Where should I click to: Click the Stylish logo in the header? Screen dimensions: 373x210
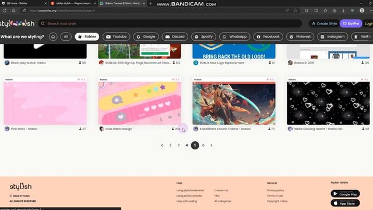(17, 23)
